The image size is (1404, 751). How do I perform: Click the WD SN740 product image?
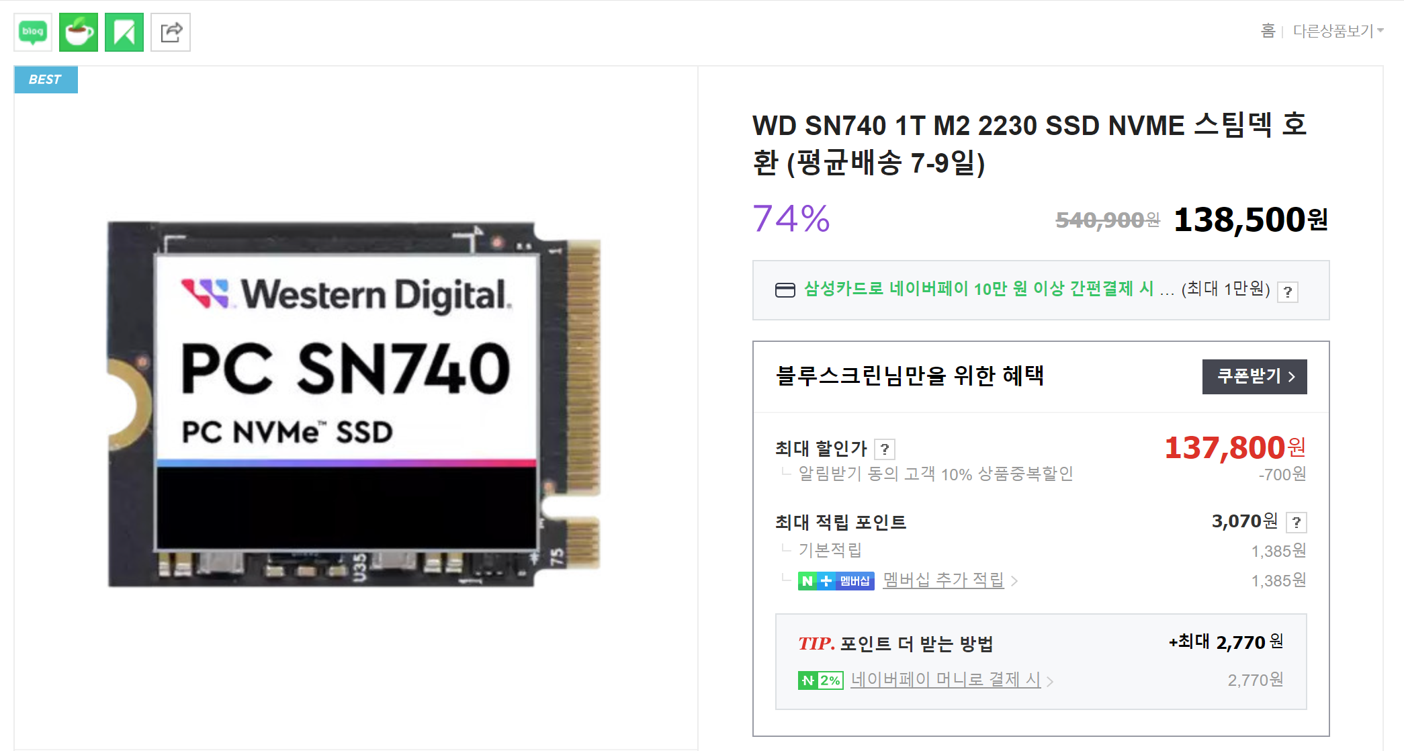click(355, 404)
